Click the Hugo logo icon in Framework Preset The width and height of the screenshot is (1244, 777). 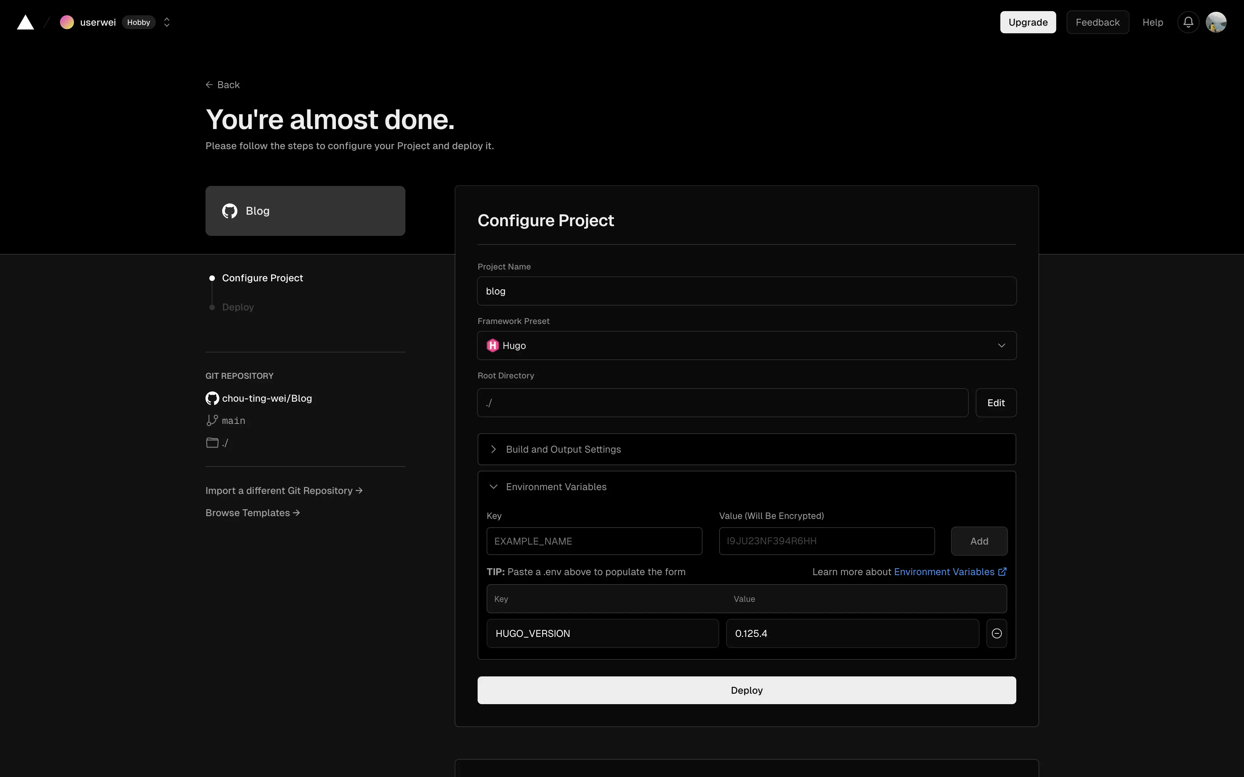pos(493,345)
